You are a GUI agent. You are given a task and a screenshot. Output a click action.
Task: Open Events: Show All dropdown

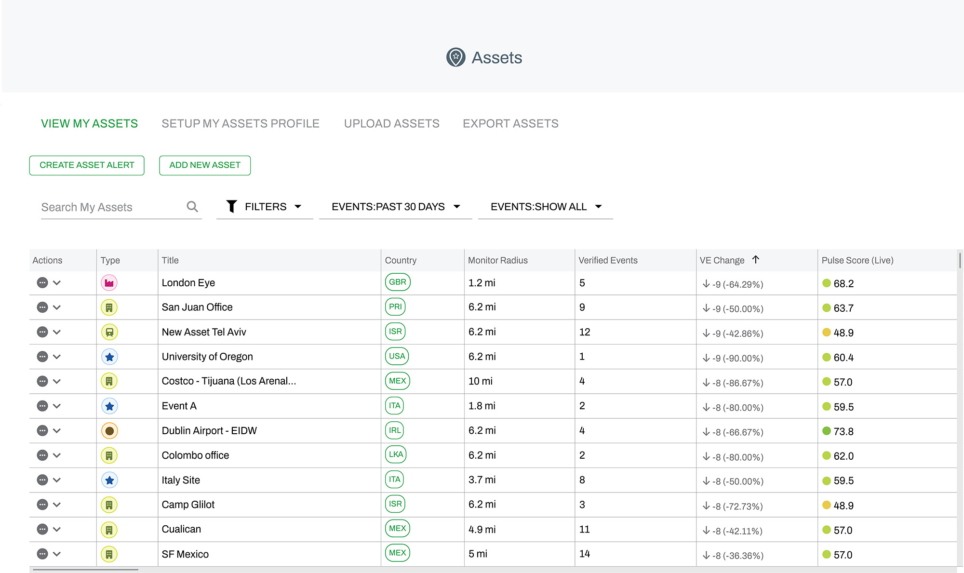point(545,207)
